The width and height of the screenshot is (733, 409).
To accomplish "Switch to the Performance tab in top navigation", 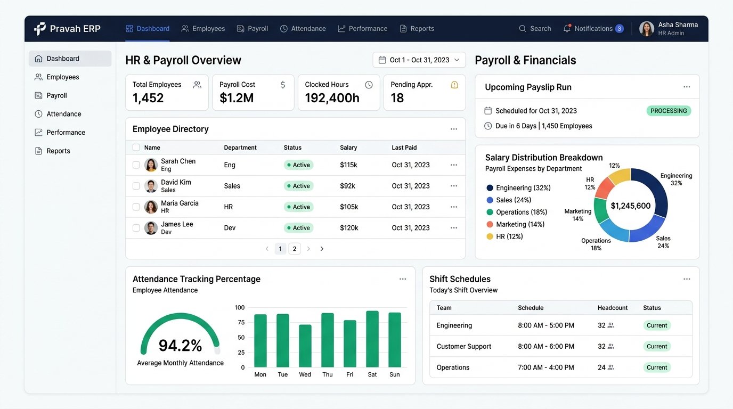I will tap(363, 29).
